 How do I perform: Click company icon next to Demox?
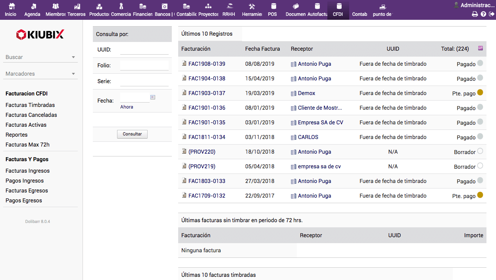[x=294, y=93]
